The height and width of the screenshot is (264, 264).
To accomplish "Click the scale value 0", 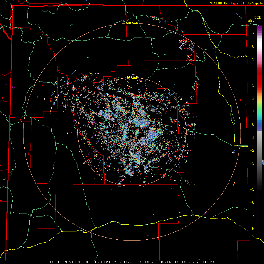I will click(253, 124).
